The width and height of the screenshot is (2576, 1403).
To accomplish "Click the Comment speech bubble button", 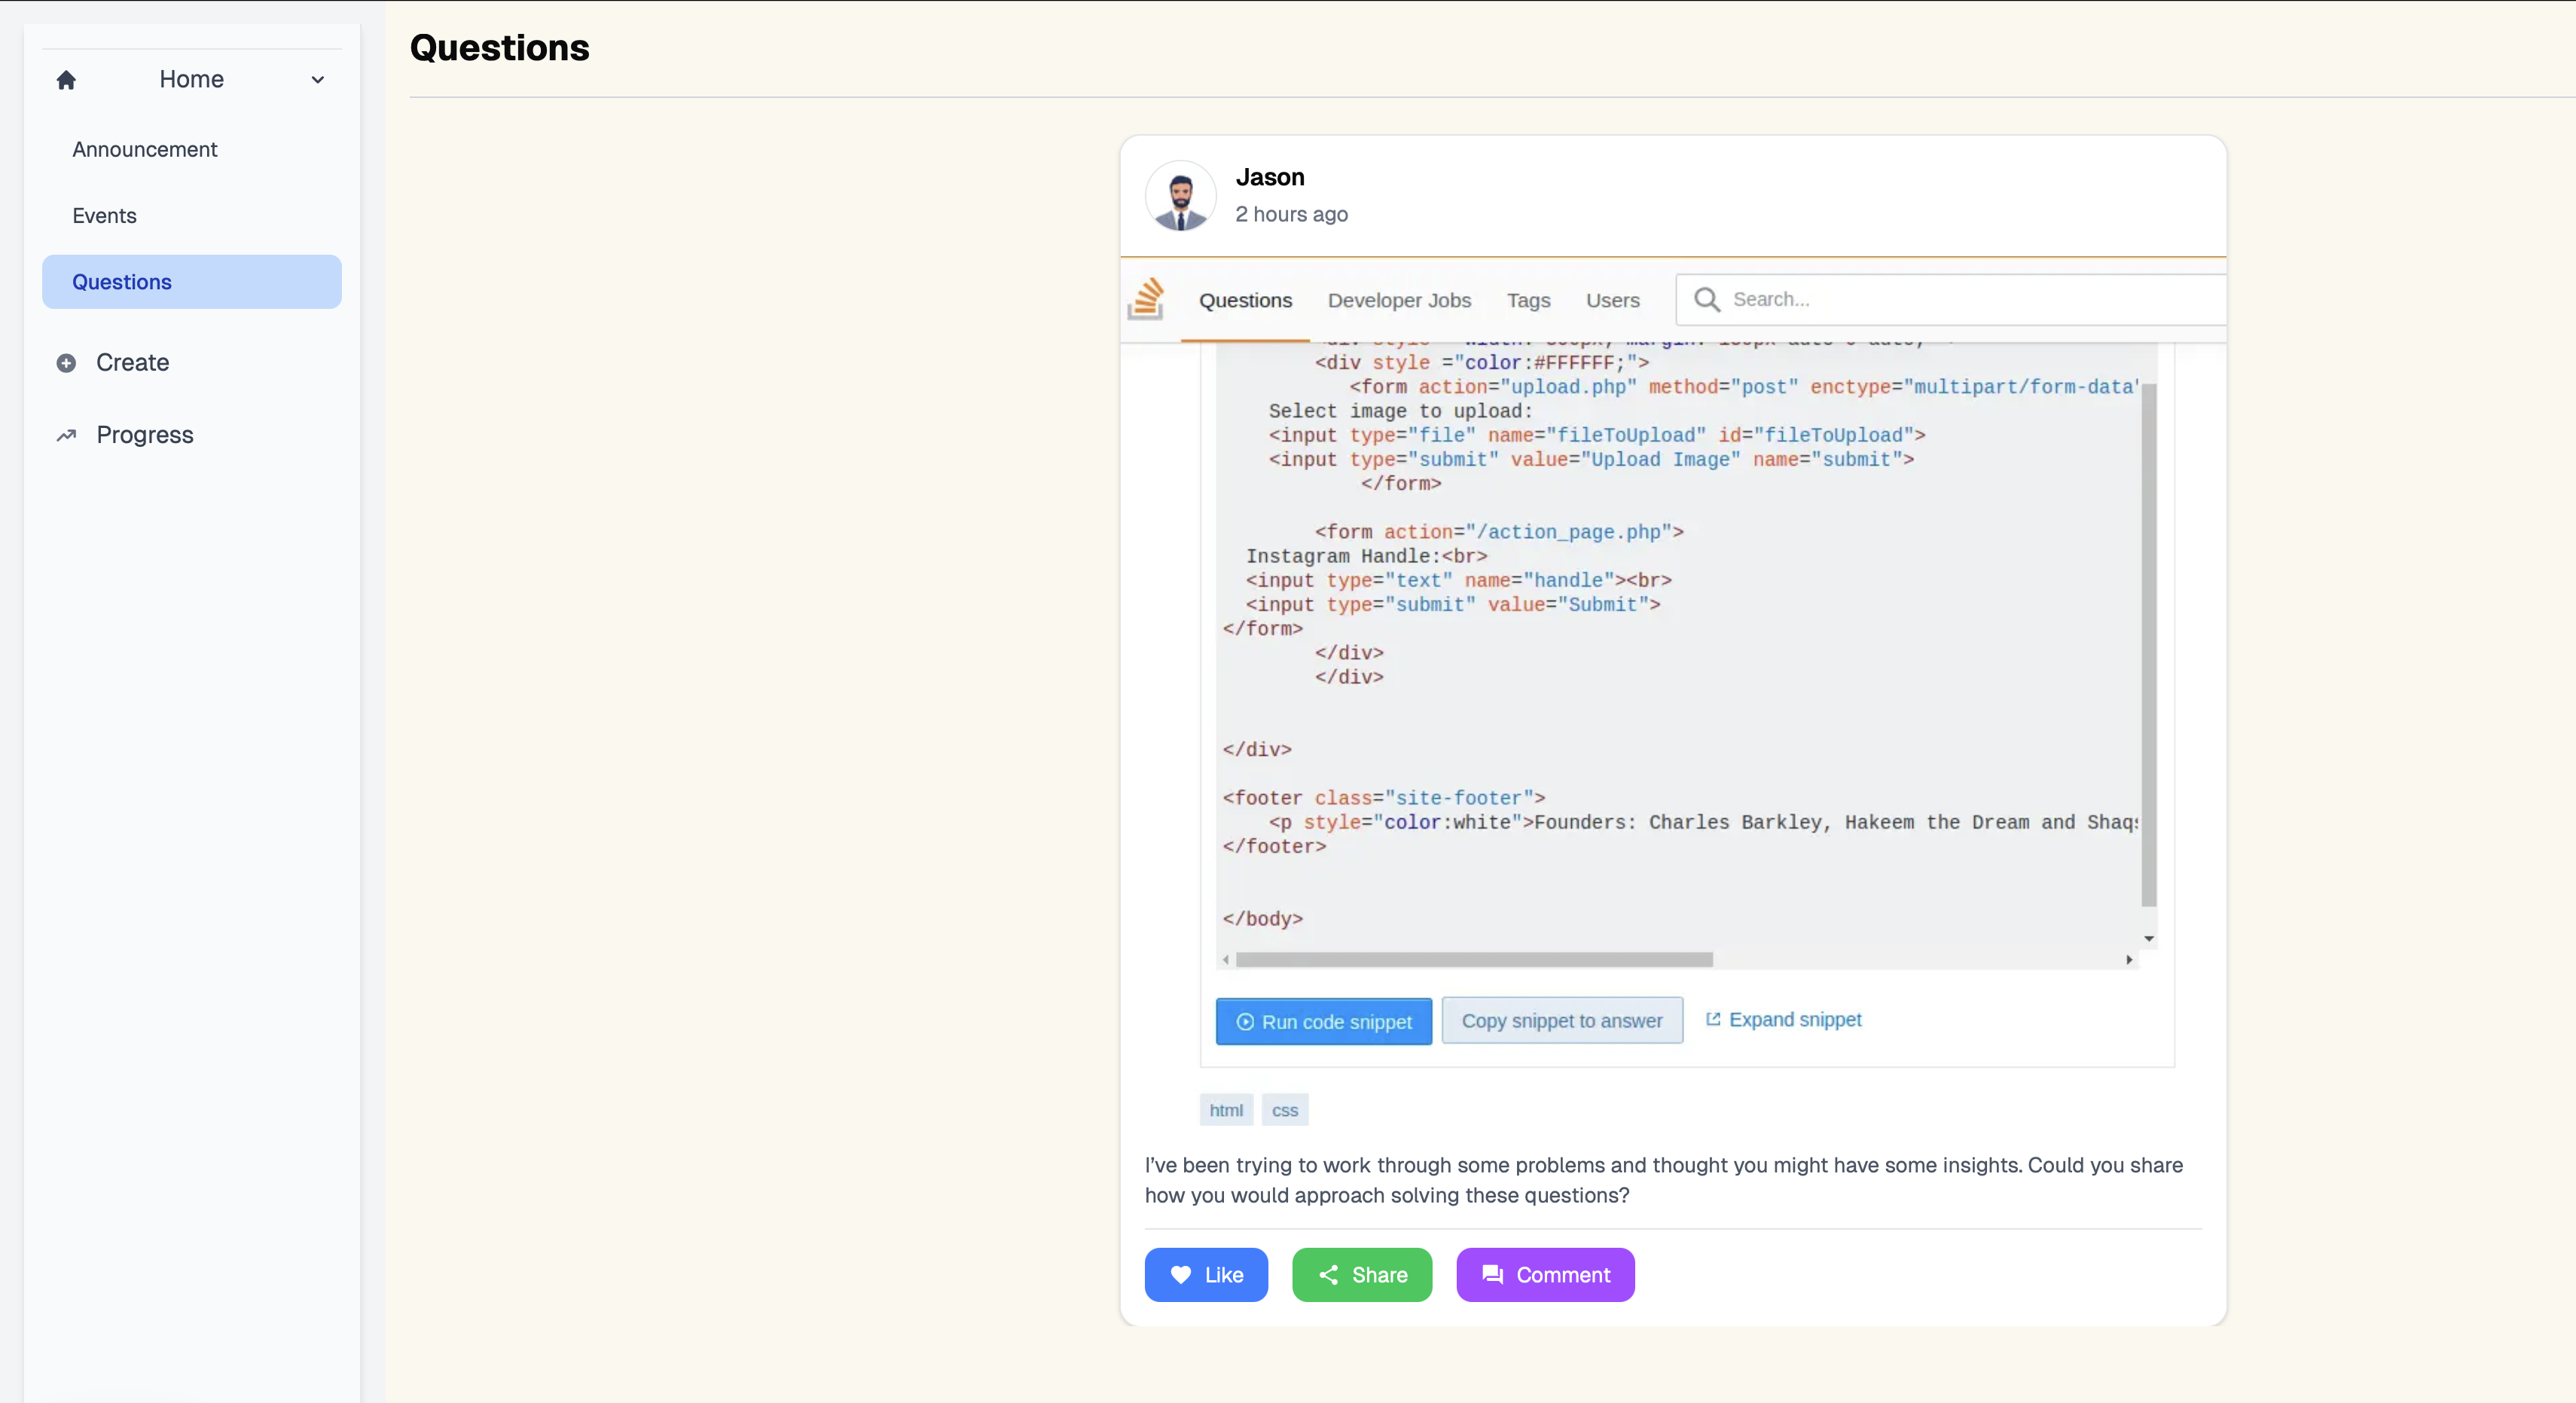I will 1545,1274.
